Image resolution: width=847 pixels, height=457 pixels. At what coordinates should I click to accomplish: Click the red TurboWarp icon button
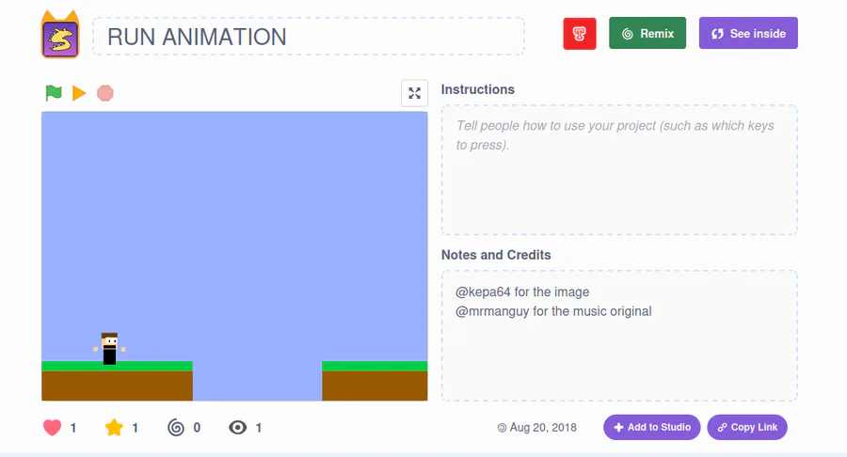click(x=580, y=34)
